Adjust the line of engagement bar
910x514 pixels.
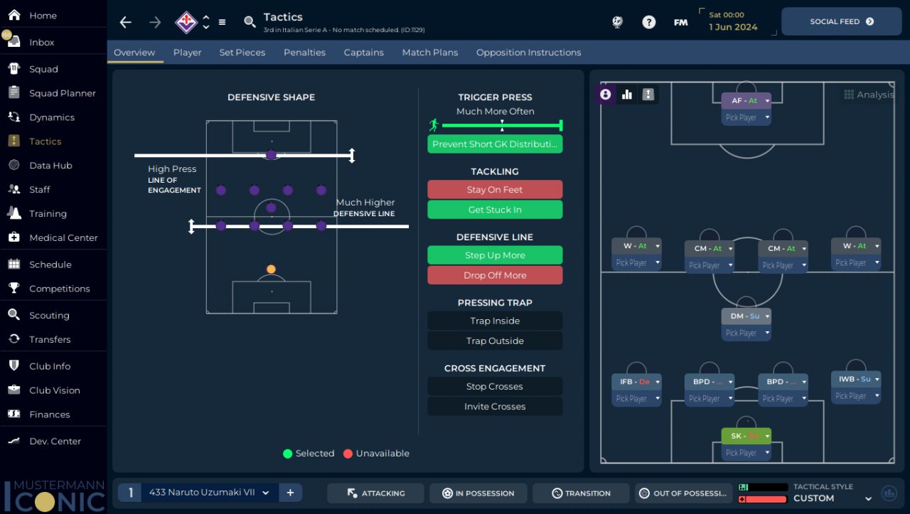coord(245,155)
